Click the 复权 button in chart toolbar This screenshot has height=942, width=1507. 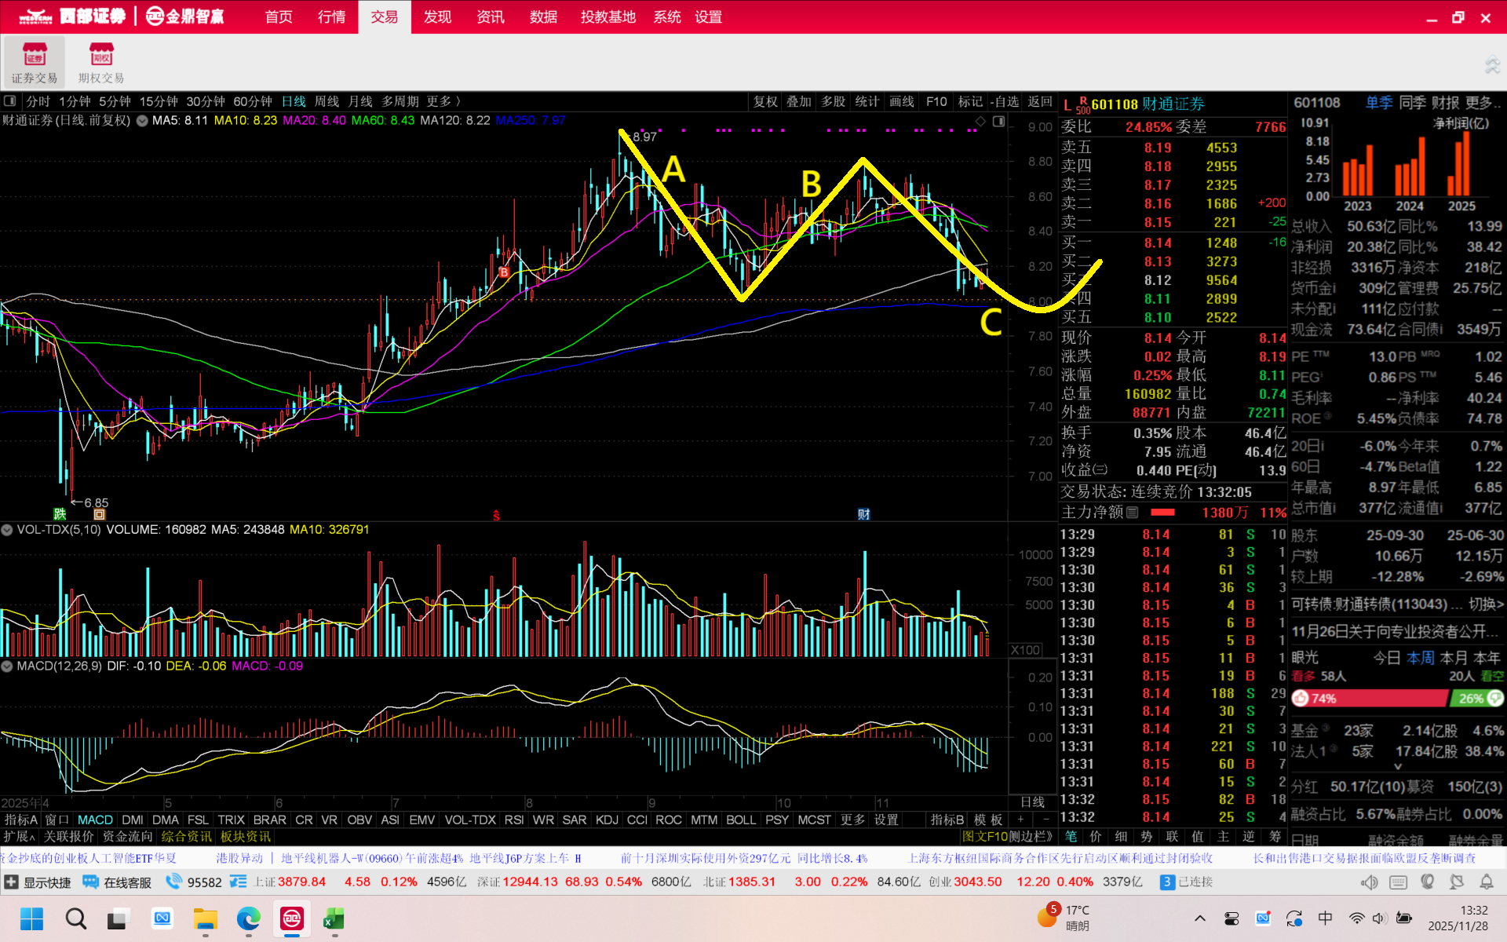[765, 101]
